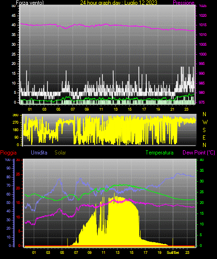
Task: Click the Temperatura legend label
Action: pos(159,153)
